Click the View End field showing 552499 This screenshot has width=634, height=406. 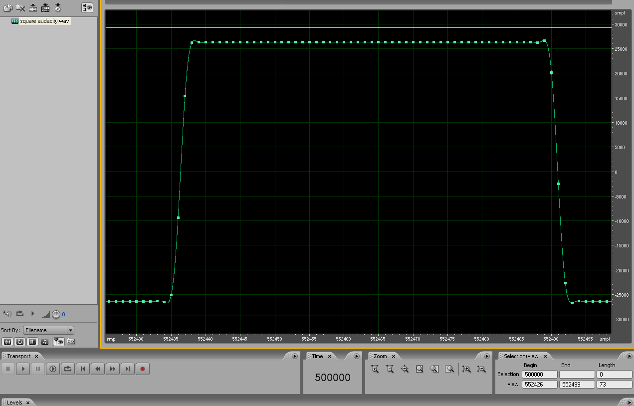point(577,385)
